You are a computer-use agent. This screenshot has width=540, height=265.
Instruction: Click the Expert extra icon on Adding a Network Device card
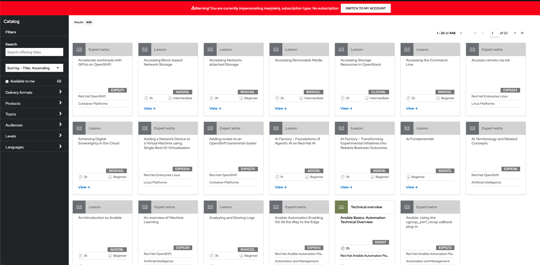pos(145,128)
